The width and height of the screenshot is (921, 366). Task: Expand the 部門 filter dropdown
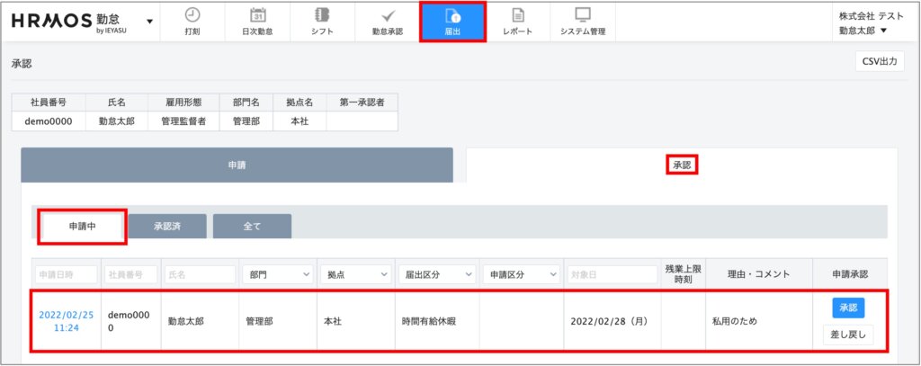point(278,274)
